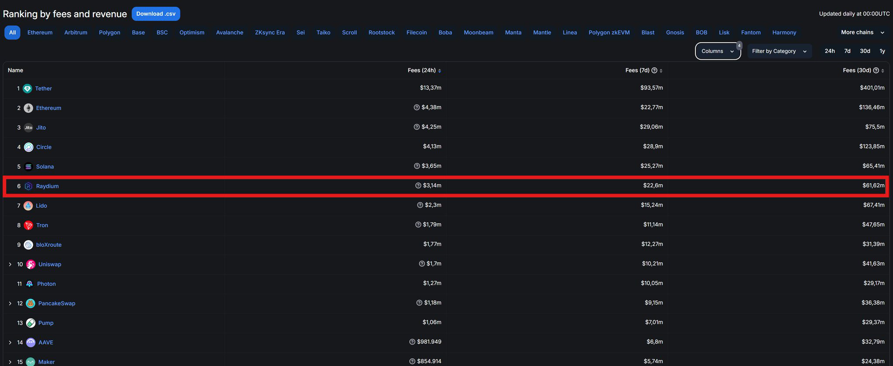Click Lido's $67,41m 30d fees value
This screenshot has height=366, width=893.
pyautogui.click(x=874, y=205)
